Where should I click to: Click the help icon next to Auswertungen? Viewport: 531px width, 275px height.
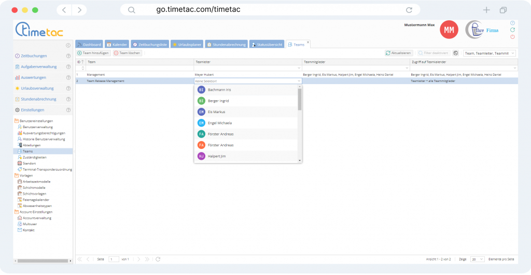[68, 77]
